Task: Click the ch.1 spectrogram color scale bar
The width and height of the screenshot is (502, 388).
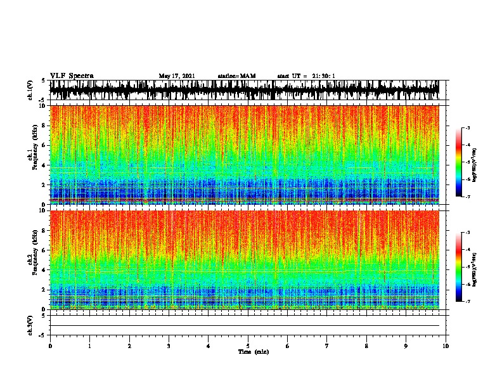Action: pos(459,162)
